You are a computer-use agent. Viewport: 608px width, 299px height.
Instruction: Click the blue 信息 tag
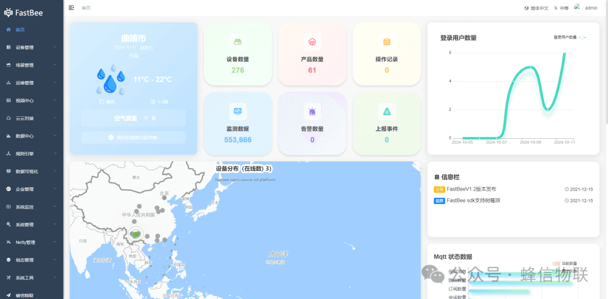click(x=439, y=201)
